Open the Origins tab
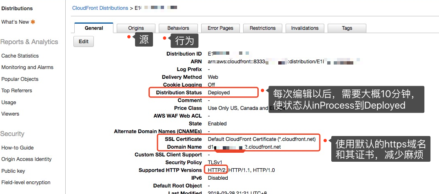This screenshot has width=439, height=194. (136, 28)
